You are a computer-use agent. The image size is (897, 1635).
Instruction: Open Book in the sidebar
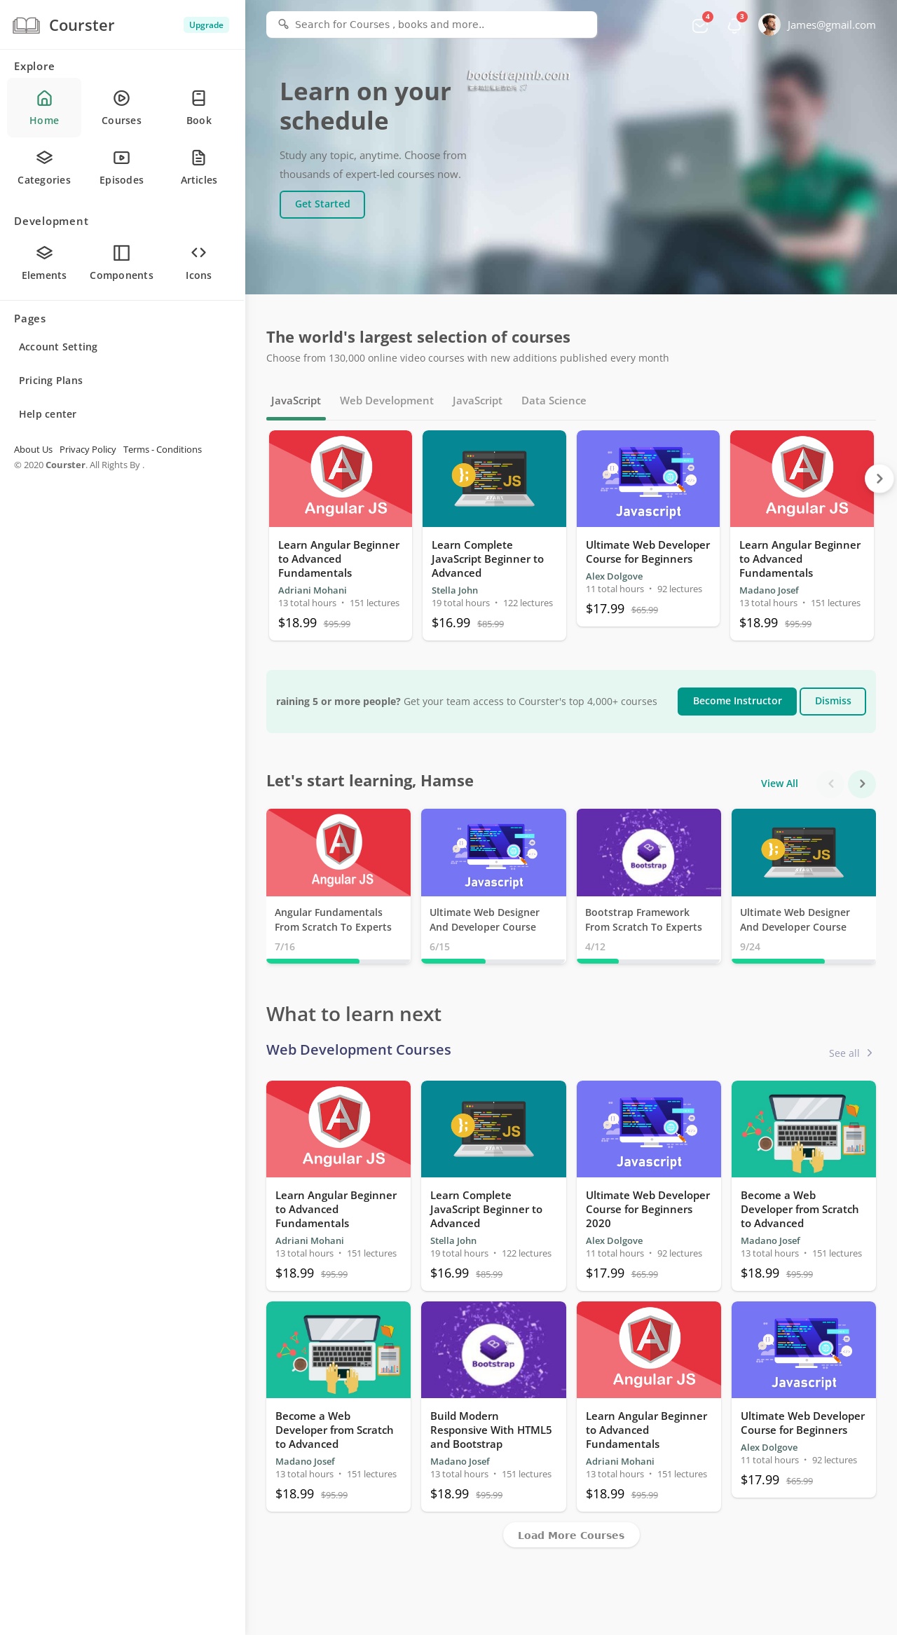click(199, 108)
